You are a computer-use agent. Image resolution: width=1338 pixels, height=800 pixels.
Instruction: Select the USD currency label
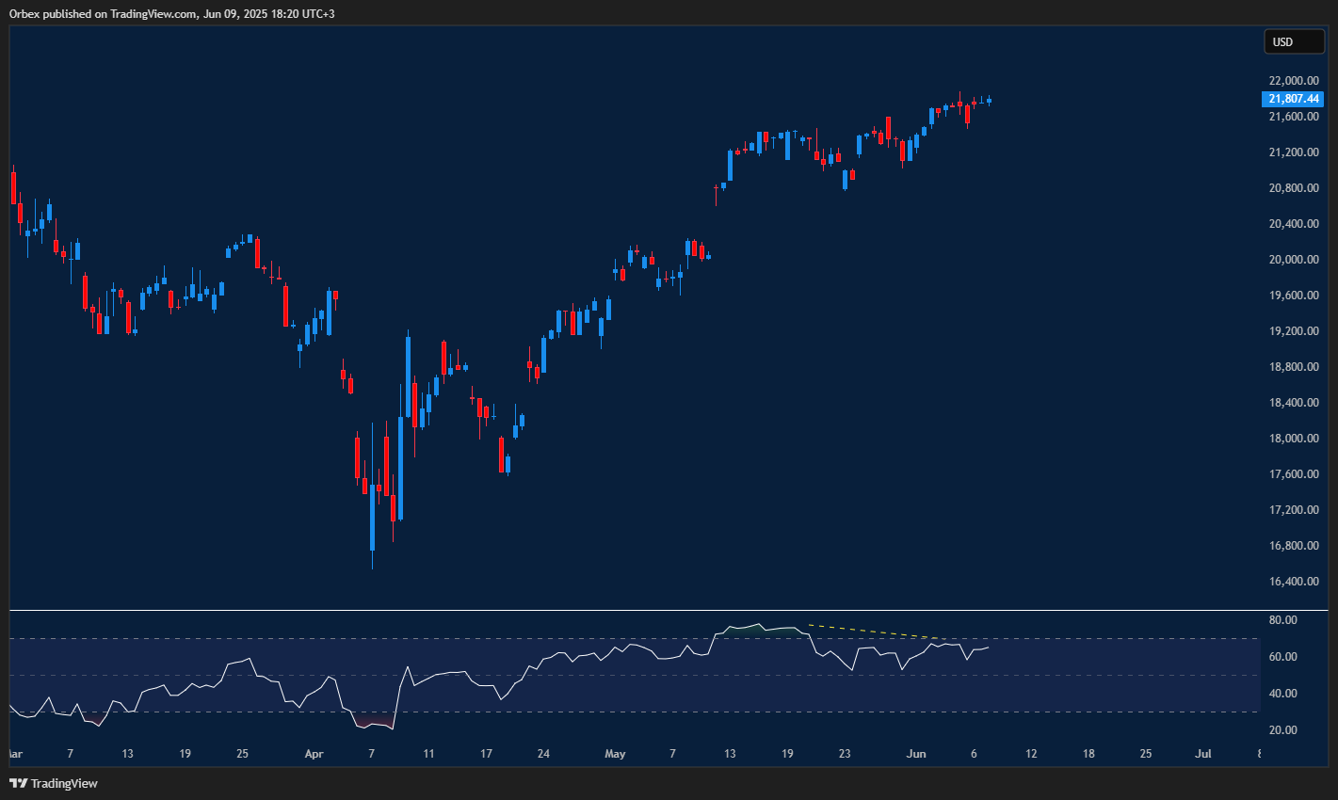point(1294,41)
